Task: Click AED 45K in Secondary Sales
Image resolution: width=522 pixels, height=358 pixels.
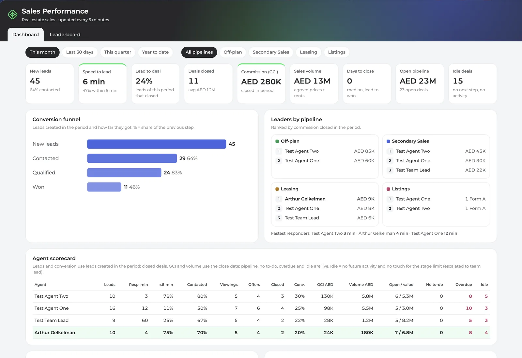Action: 475,151
